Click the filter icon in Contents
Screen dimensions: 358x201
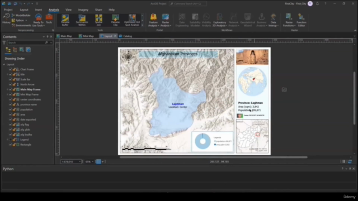(x=4, y=42)
